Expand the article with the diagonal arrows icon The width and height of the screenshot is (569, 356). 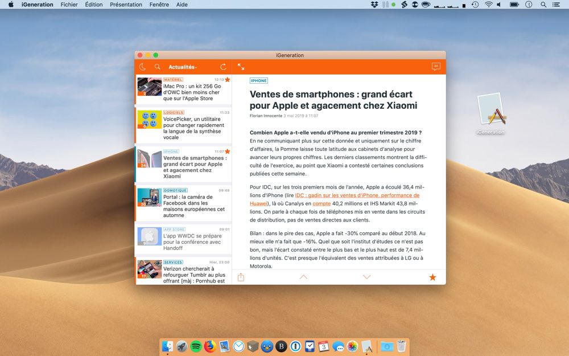(241, 67)
